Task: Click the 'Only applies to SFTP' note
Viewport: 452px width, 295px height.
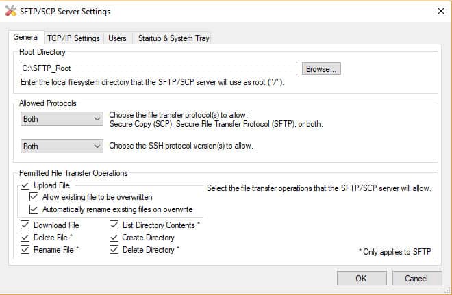Action: click(x=394, y=251)
